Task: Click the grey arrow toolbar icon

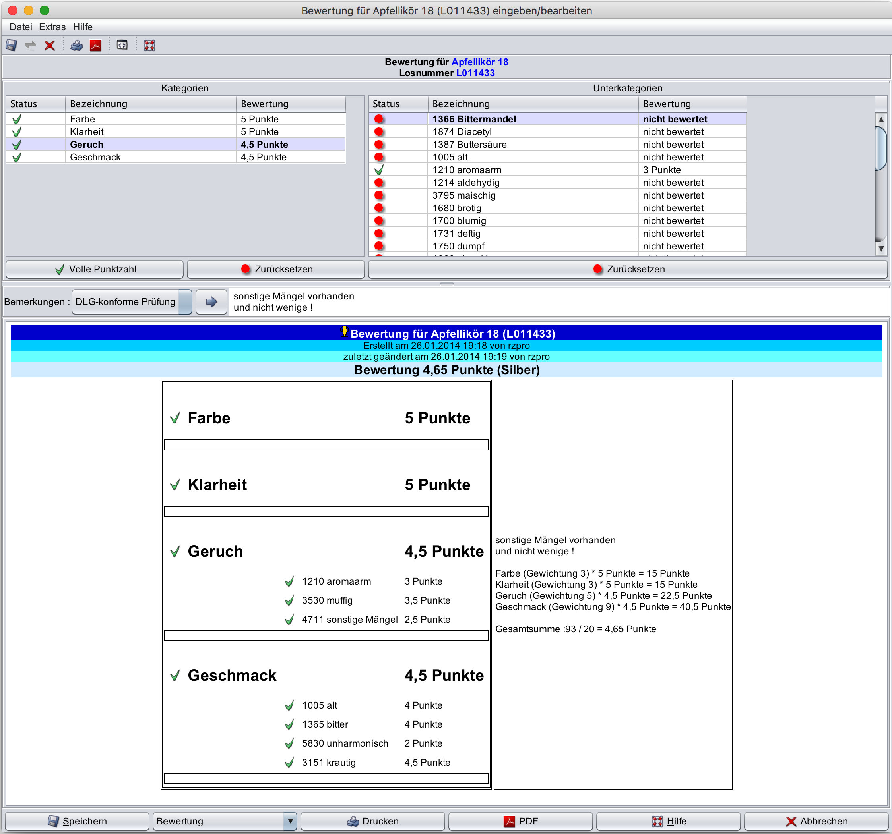Action: 31,45
